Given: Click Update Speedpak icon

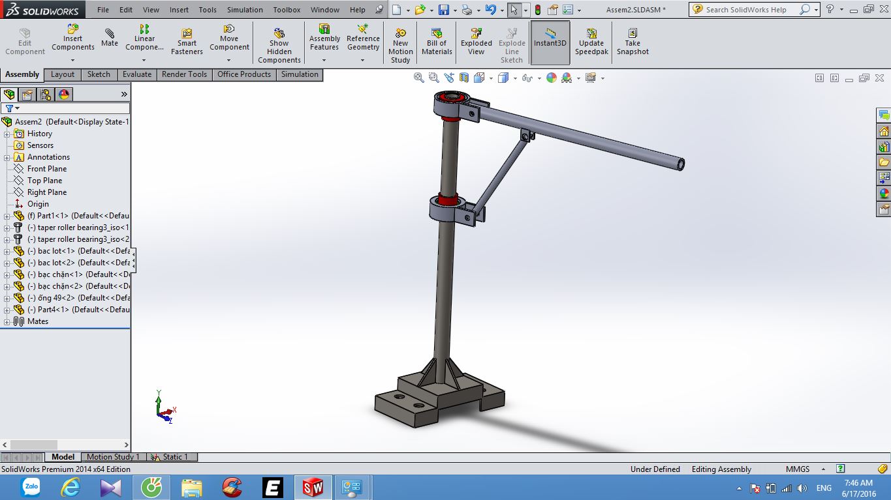Looking at the screenshot, I should pos(591,42).
